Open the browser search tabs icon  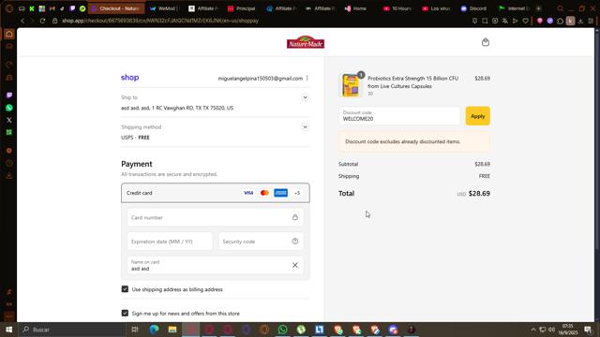point(561,8)
